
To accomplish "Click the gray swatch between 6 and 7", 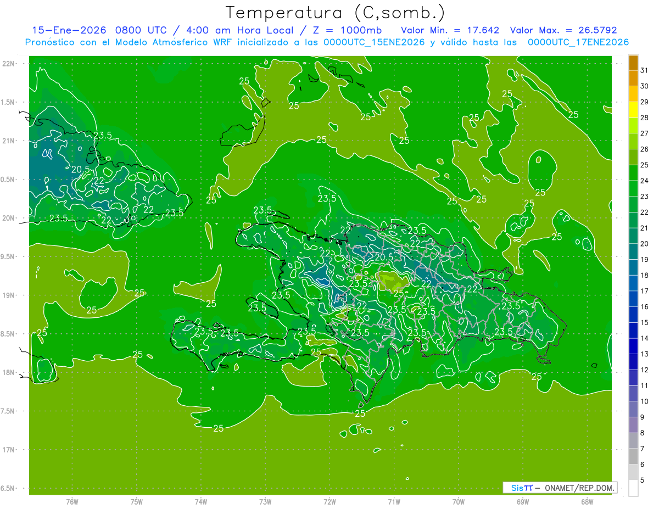I will (x=633, y=457).
